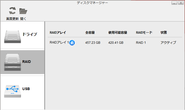Select the ドライブ drive icon in the sidebar

click(x=12, y=37)
